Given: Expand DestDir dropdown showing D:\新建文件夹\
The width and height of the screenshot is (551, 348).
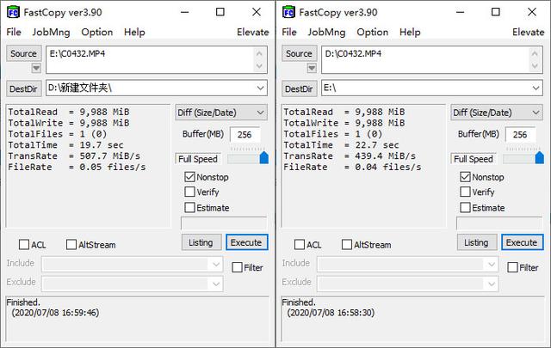Looking at the screenshot, I should (x=260, y=88).
